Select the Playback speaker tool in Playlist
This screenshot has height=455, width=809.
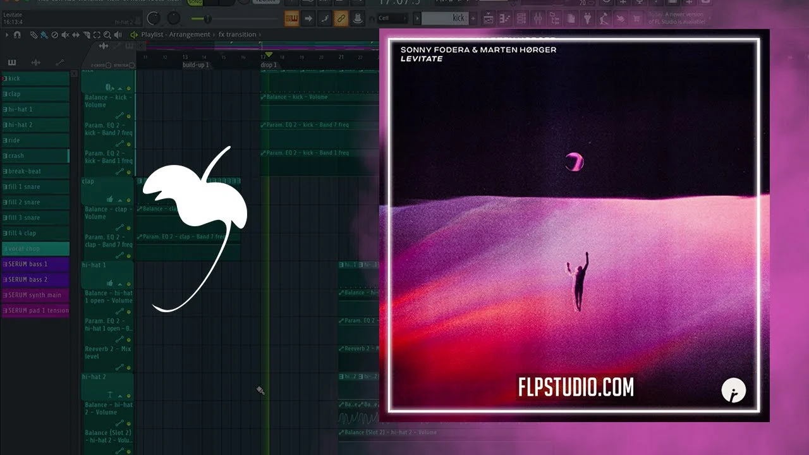[118, 35]
